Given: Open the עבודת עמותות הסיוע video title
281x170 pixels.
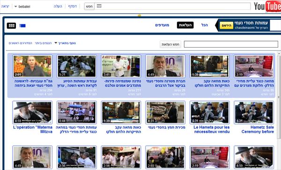Looking at the screenshot, I should click(x=77, y=83).
